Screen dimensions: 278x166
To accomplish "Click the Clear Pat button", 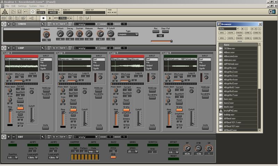I will coord(165,31).
